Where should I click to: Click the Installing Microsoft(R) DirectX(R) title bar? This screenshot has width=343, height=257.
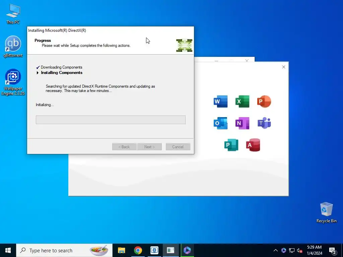tap(111, 30)
